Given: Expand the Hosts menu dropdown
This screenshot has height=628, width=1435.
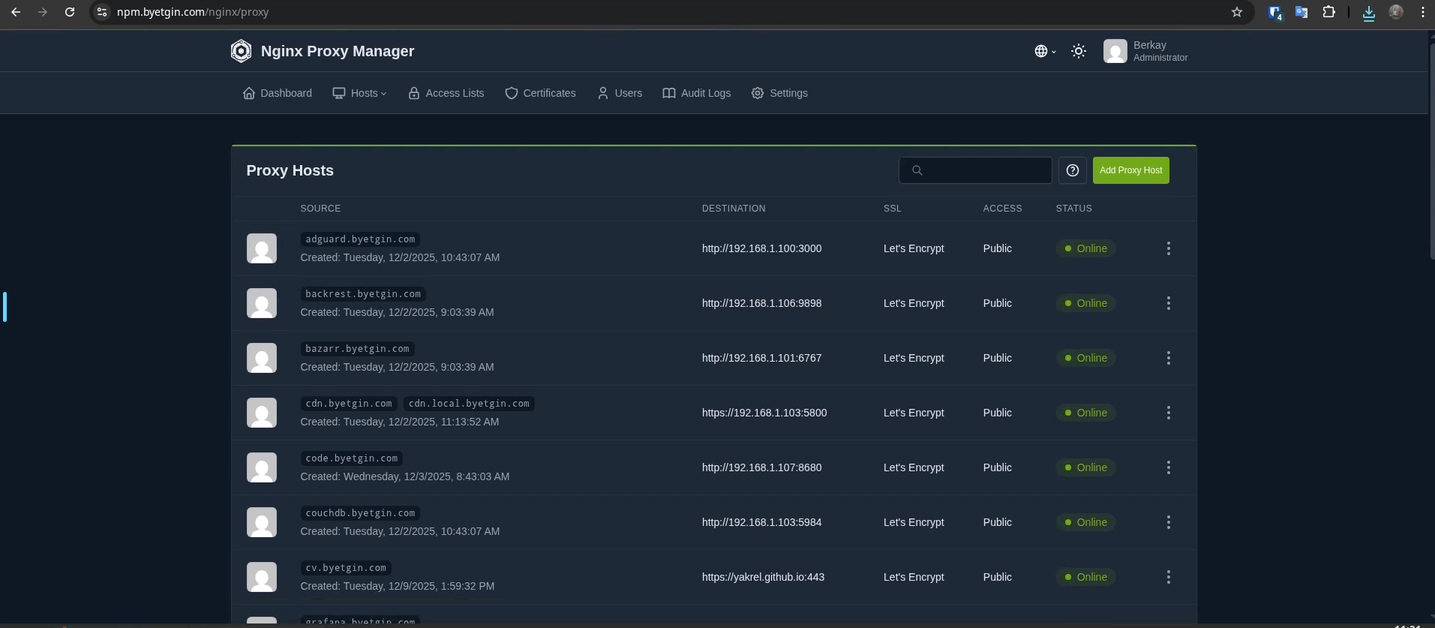Looking at the screenshot, I should tap(359, 93).
